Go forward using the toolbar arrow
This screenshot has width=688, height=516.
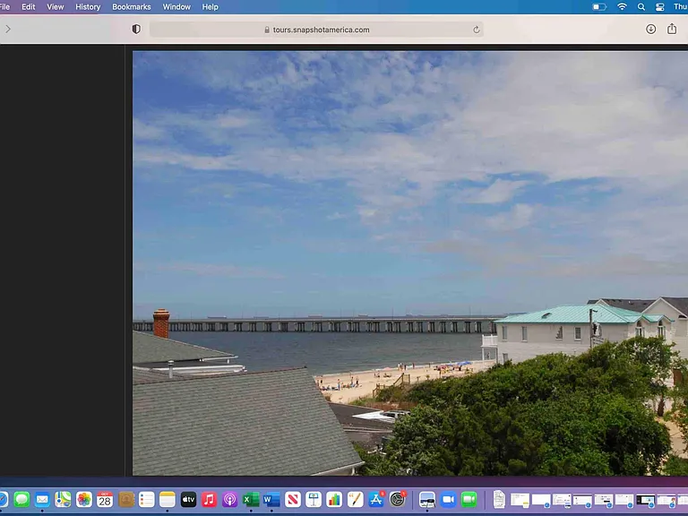point(8,30)
